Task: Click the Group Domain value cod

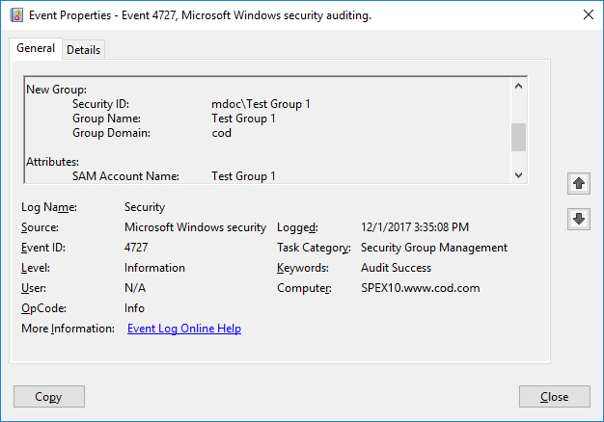Action: 222,133
